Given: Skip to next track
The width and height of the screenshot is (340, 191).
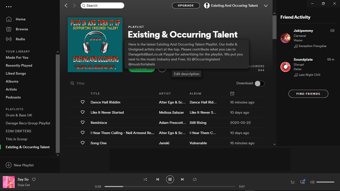Looking at the screenshot, I should (182, 179).
